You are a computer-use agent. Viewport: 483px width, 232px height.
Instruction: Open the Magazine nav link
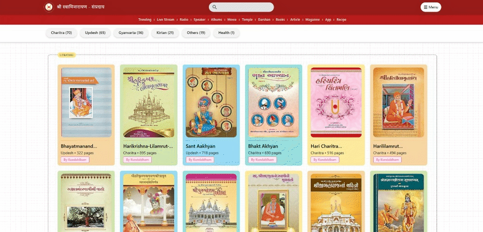313,20
